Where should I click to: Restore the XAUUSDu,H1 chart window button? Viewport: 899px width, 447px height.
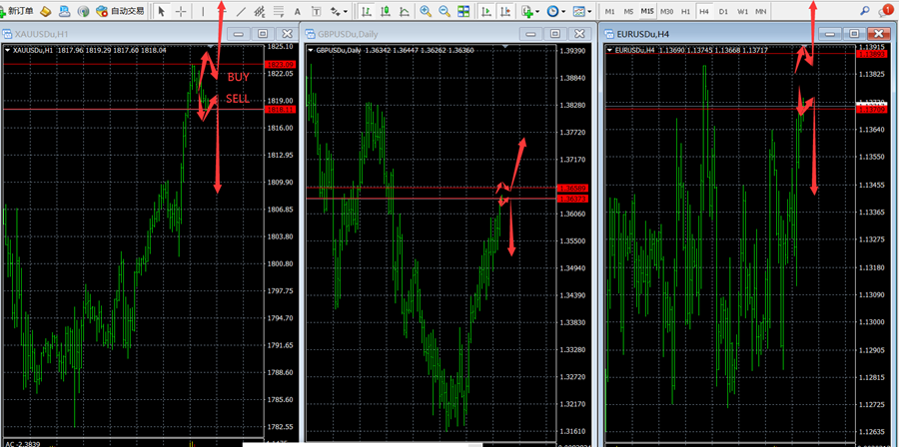pyautogui.click(x=262, y=33)
